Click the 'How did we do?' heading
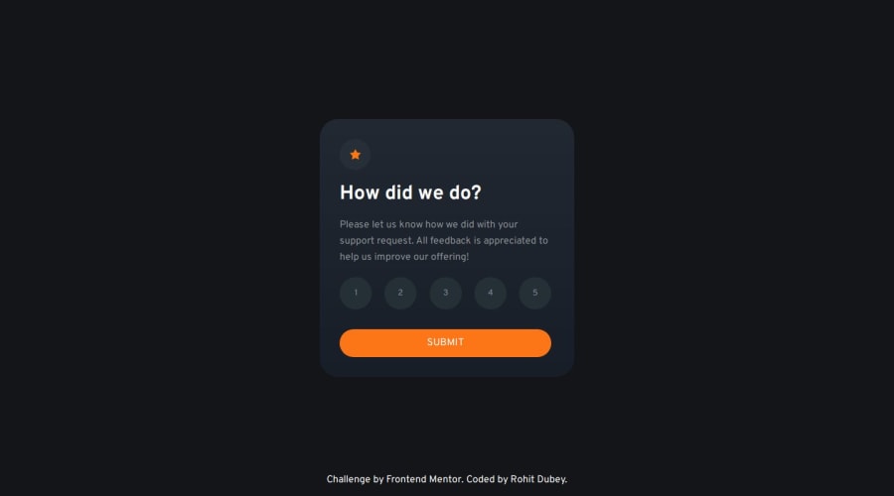The image size is (894, 496). pos(410,192)
